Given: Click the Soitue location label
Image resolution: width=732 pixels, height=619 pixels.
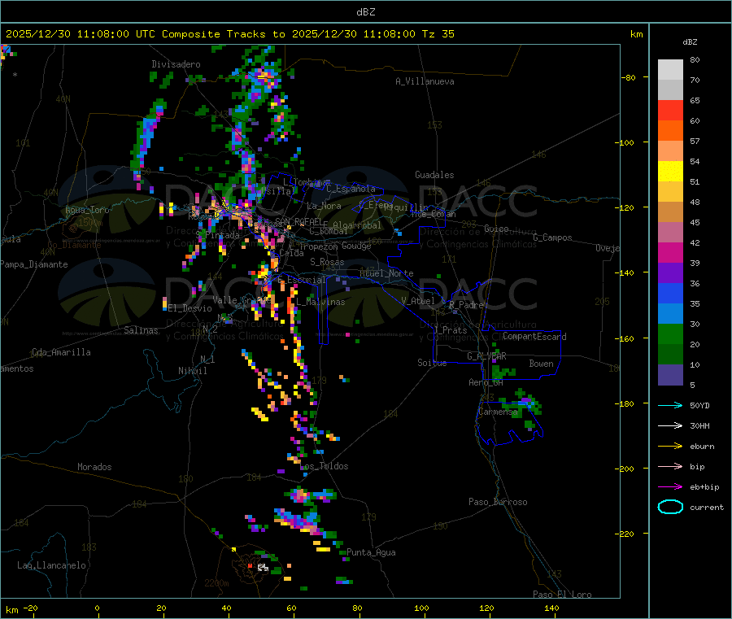Looking at the screenshot, I should pos(432,363).
